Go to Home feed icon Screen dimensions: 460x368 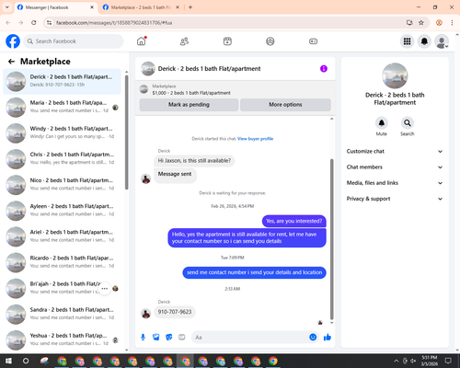142,41
